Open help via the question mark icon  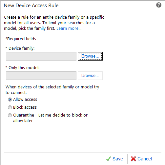[158, 5]
